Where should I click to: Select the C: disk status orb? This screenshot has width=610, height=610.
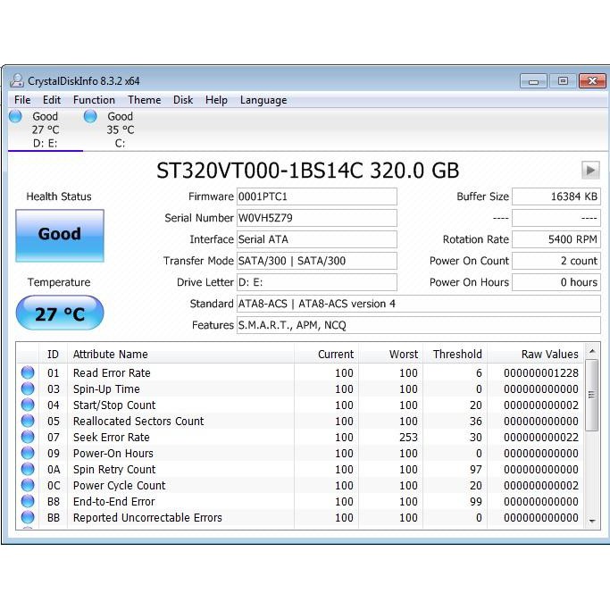pos(90,116)
